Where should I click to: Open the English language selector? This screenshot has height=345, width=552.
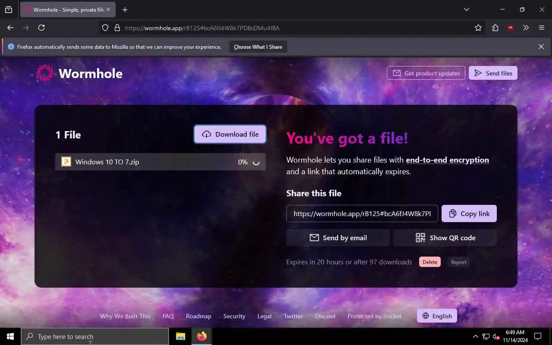(x=437, y=316)
